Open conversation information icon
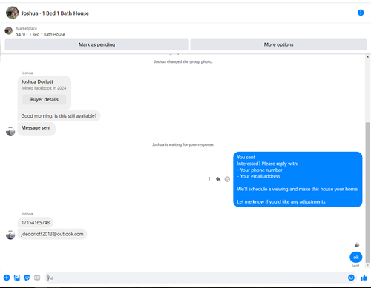Viewport: 371px width, 288px height. point(361,13)
